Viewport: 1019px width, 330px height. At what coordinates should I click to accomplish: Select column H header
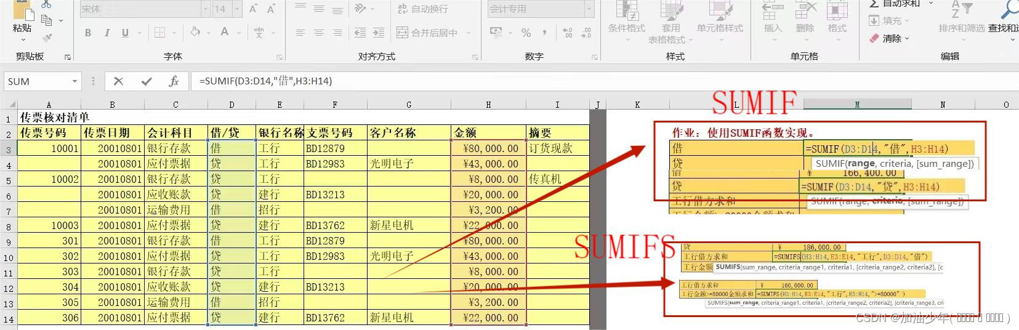point(488,105)
